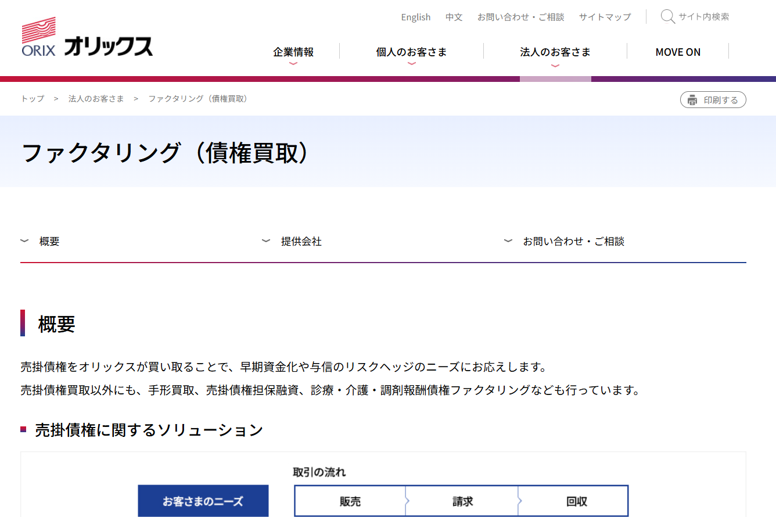Switch site language to 中文

click(454, 17)
